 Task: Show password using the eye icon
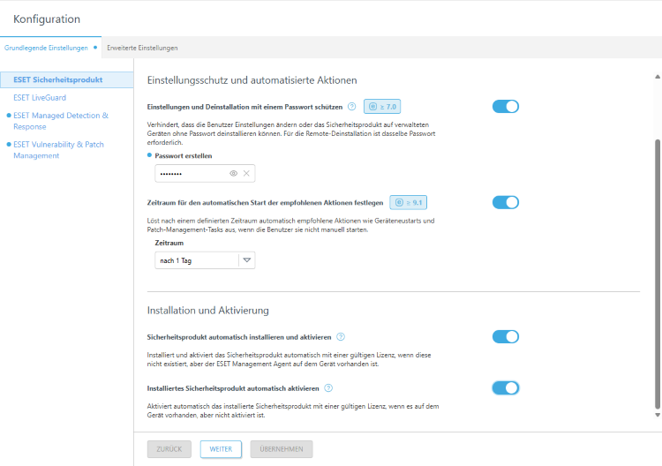(234, 174)
